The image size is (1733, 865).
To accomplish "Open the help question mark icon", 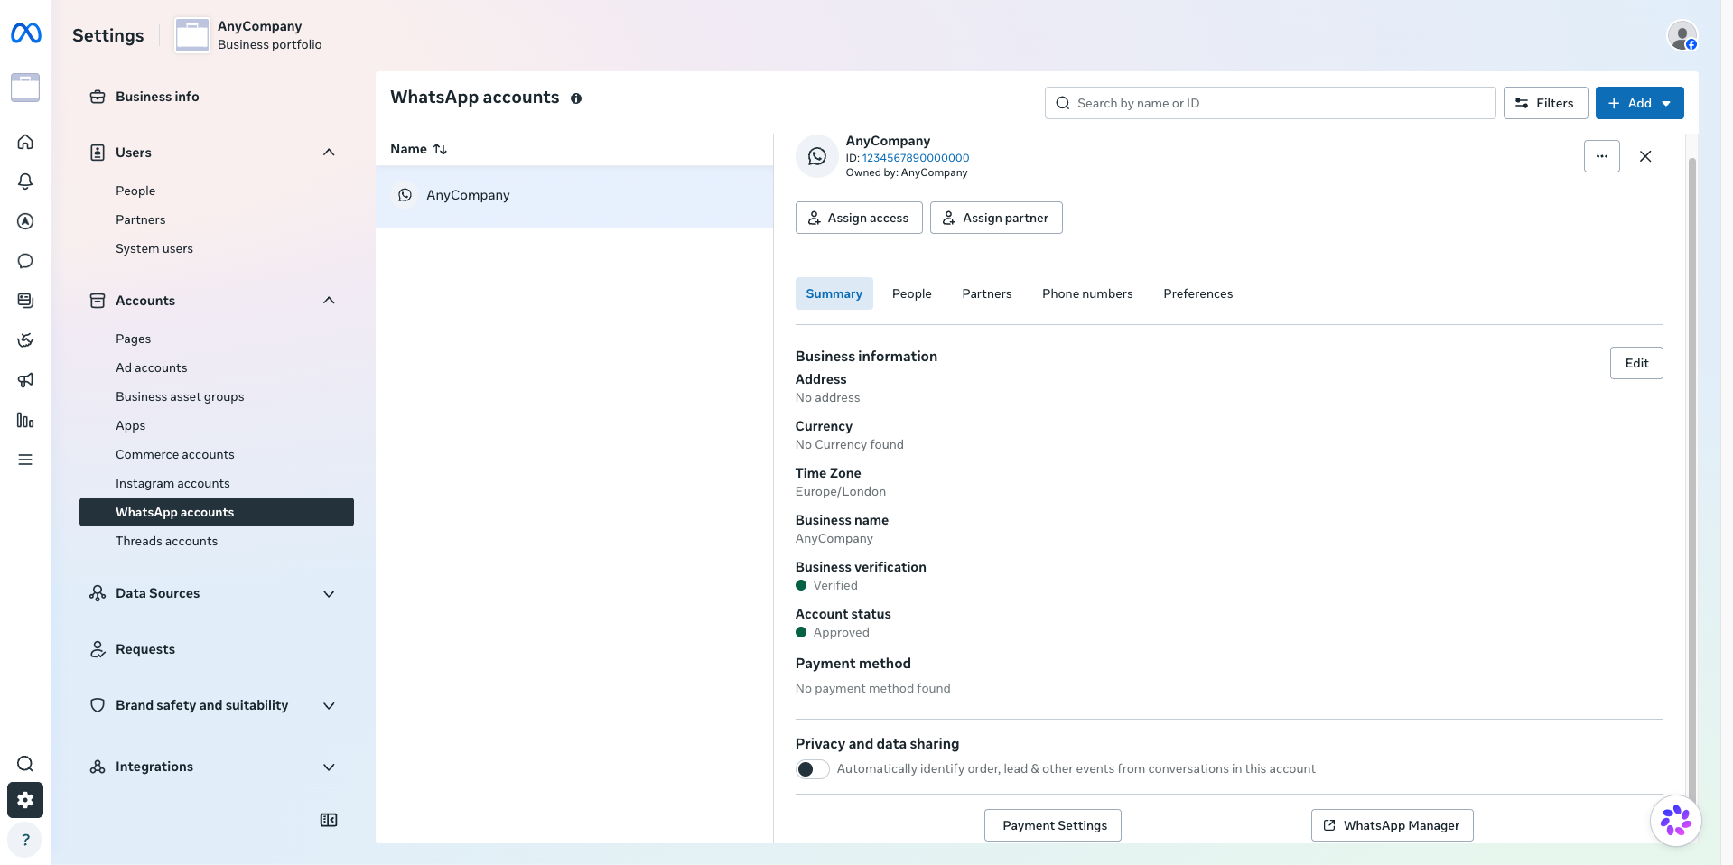I will (x=25, y=840).
